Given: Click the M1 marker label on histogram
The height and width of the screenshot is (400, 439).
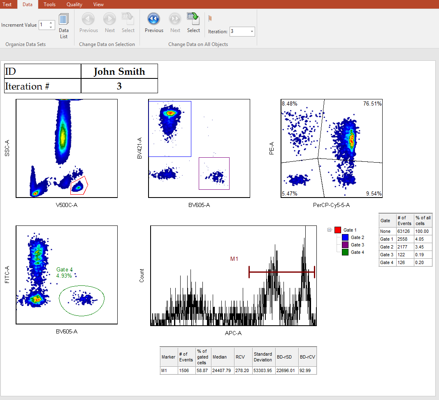Looking at the screenshot, I should [x=234, y=259].
